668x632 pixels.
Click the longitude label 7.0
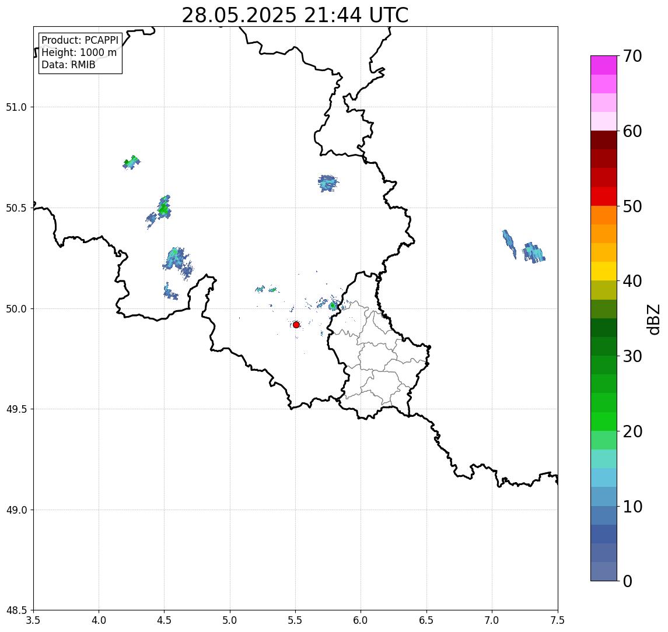click(492, 620)
